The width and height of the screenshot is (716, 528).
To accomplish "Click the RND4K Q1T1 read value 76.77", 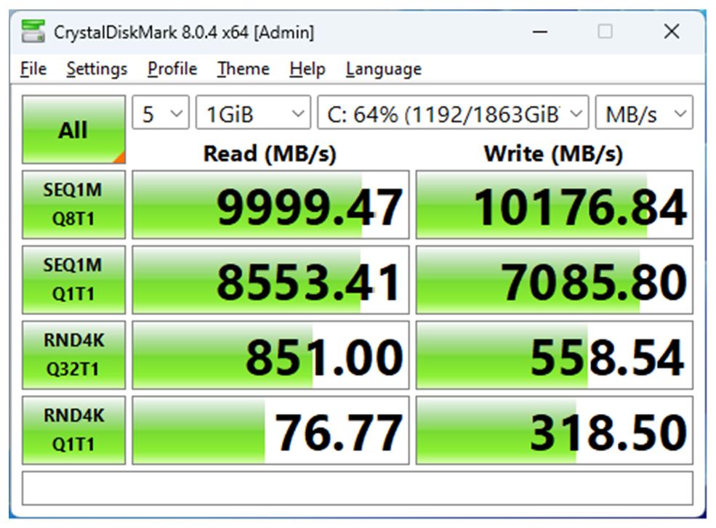I will [271, 431].
